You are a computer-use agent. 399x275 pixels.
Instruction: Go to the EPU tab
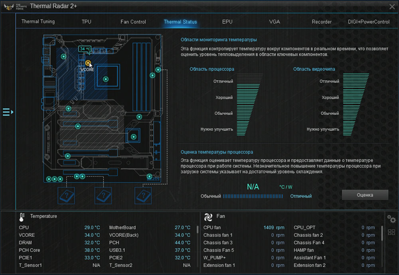[227, 22]
